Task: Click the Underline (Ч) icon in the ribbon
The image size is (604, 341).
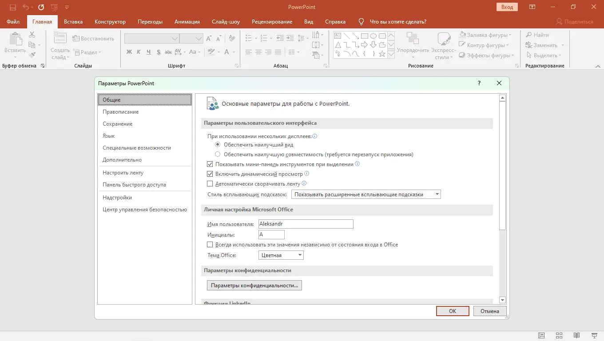Action: 148,52
